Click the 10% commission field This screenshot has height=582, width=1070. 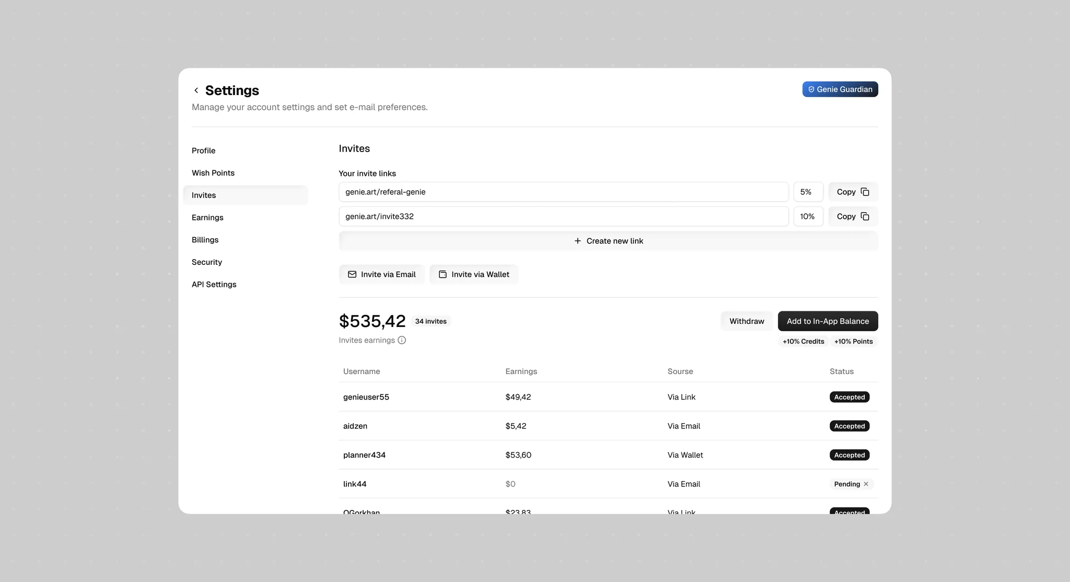(x=808, y=216)
